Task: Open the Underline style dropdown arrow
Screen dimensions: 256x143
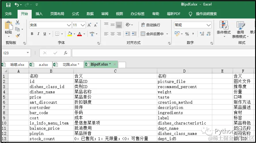Action: pyautogui.click(x=50, y=34)
